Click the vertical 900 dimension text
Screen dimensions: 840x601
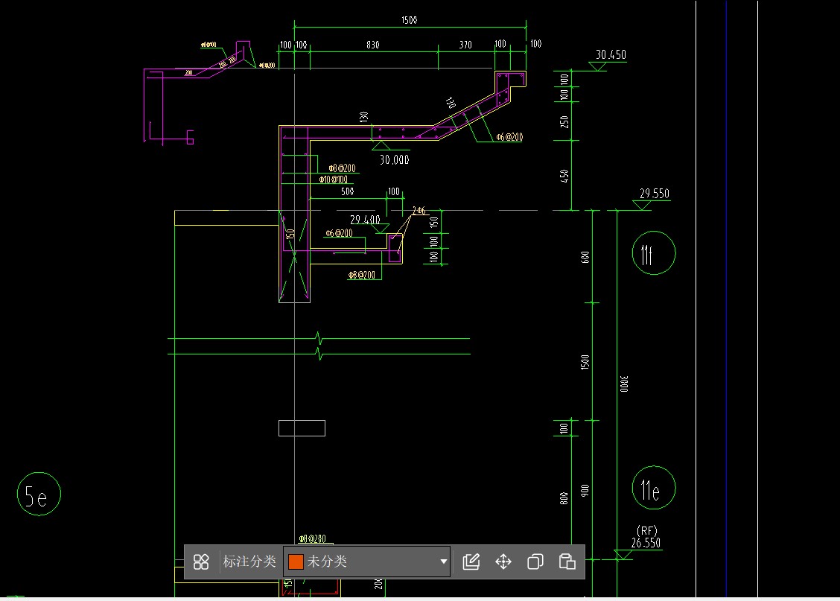click(x=585, y=490)
